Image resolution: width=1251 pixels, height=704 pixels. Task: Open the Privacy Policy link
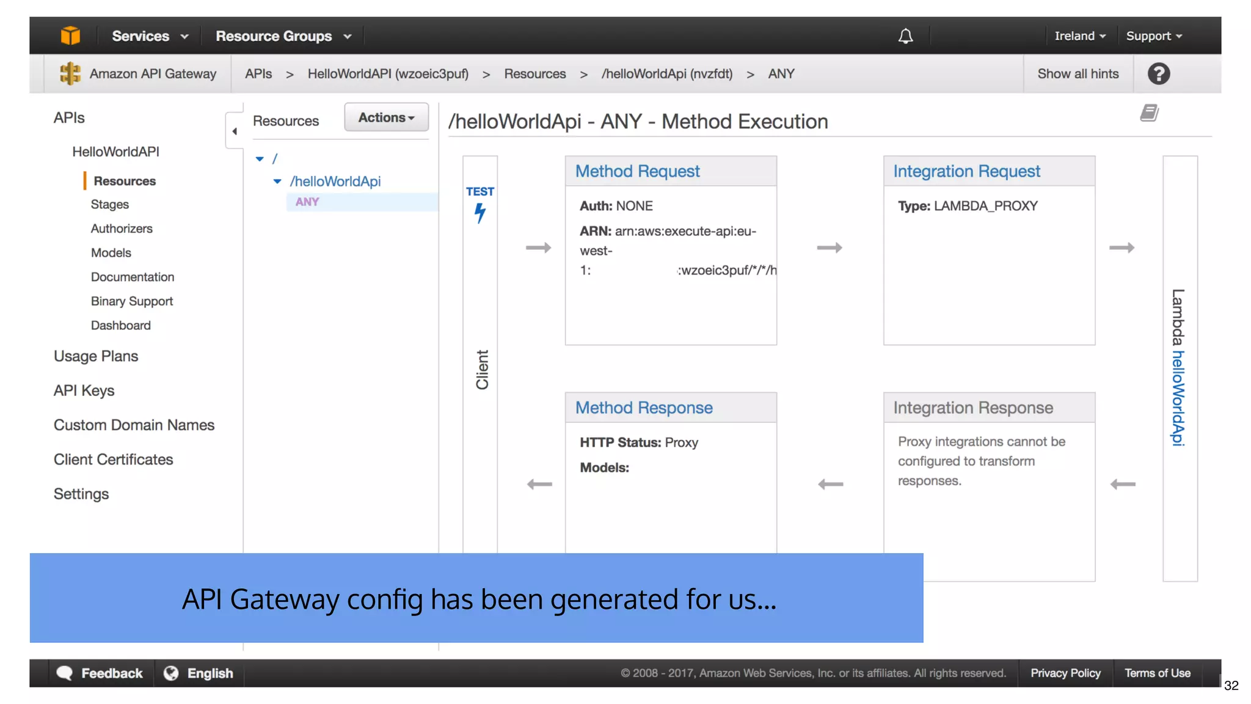1065,673
